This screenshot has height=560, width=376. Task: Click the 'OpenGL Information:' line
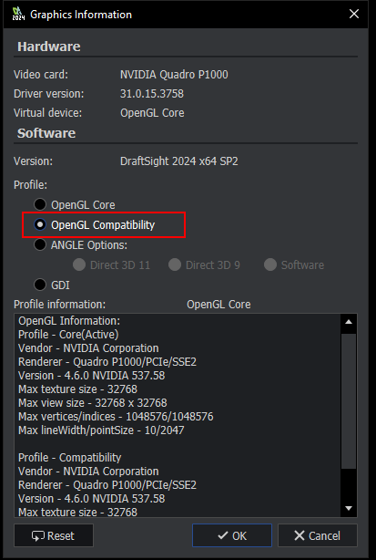coord(69,321)
